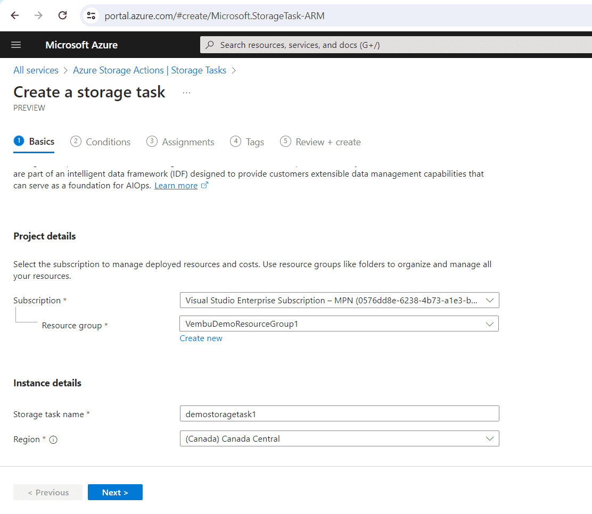Reload the page with the refresh icon
This screenshot has width=592, height=514.
[63, 15]
